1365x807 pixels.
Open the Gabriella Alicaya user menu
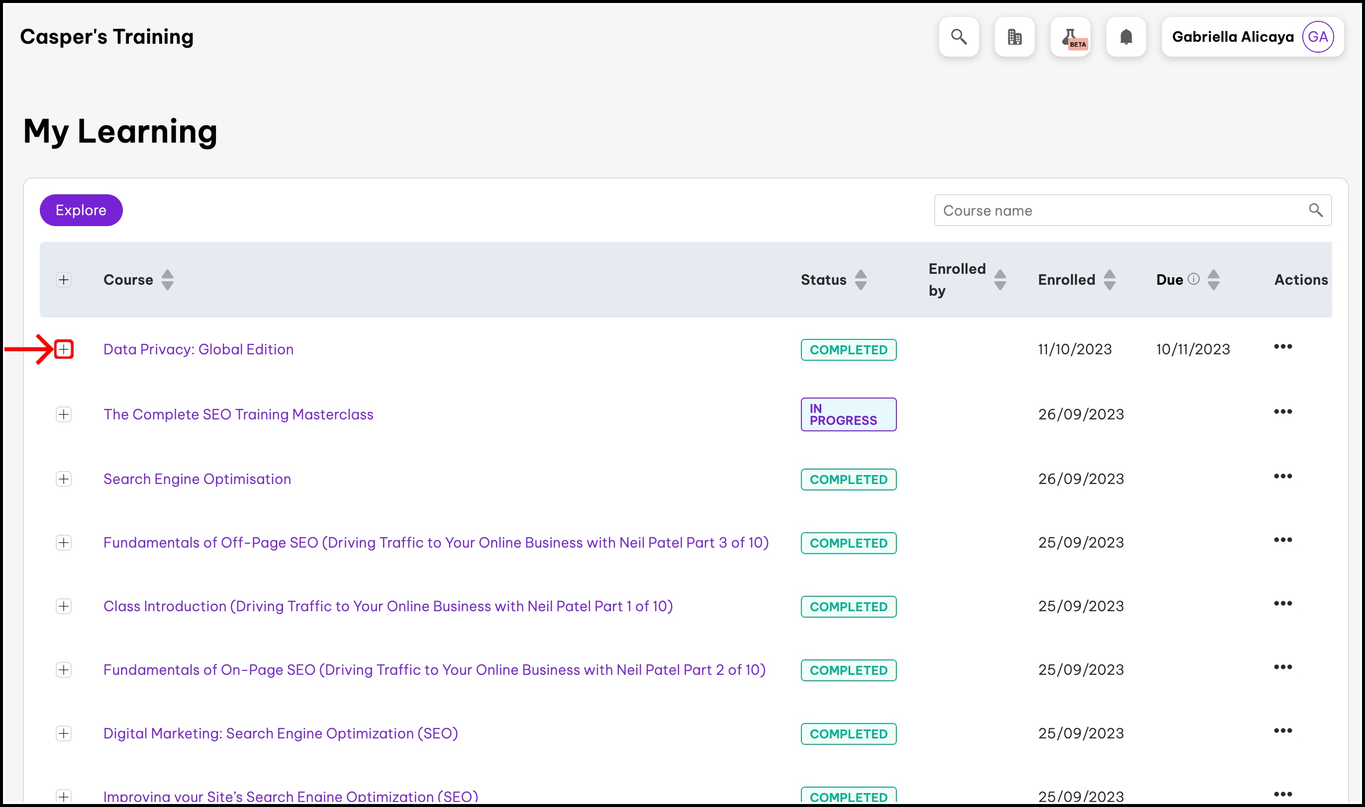coord(1233,37)
